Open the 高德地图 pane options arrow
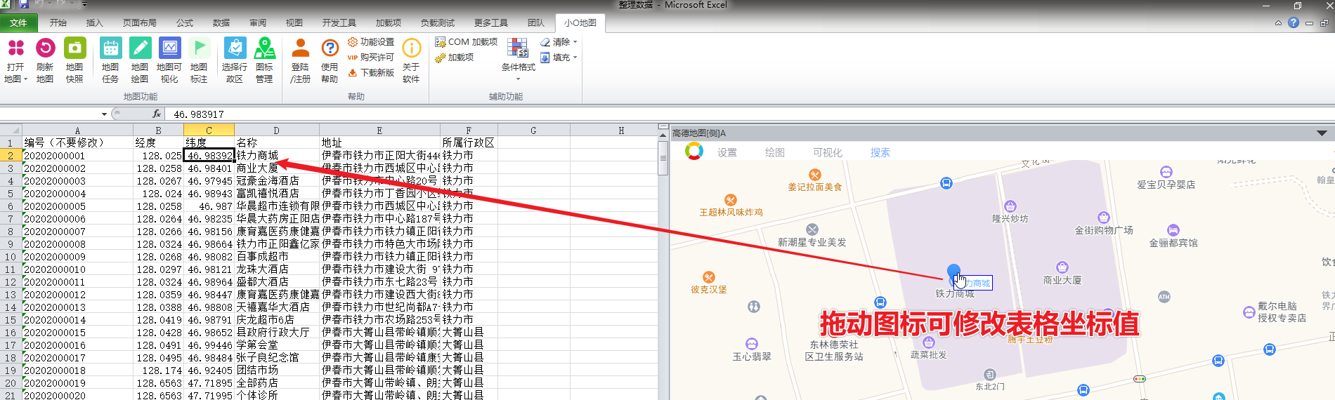This screenshot has height=400, width=1335. point(1322,133)
